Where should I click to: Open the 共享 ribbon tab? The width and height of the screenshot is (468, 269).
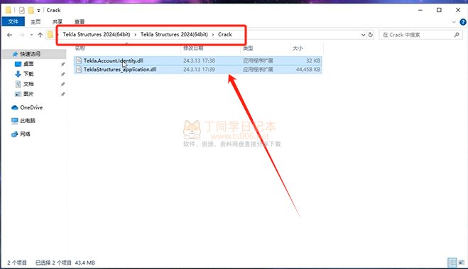coord(58,21)
